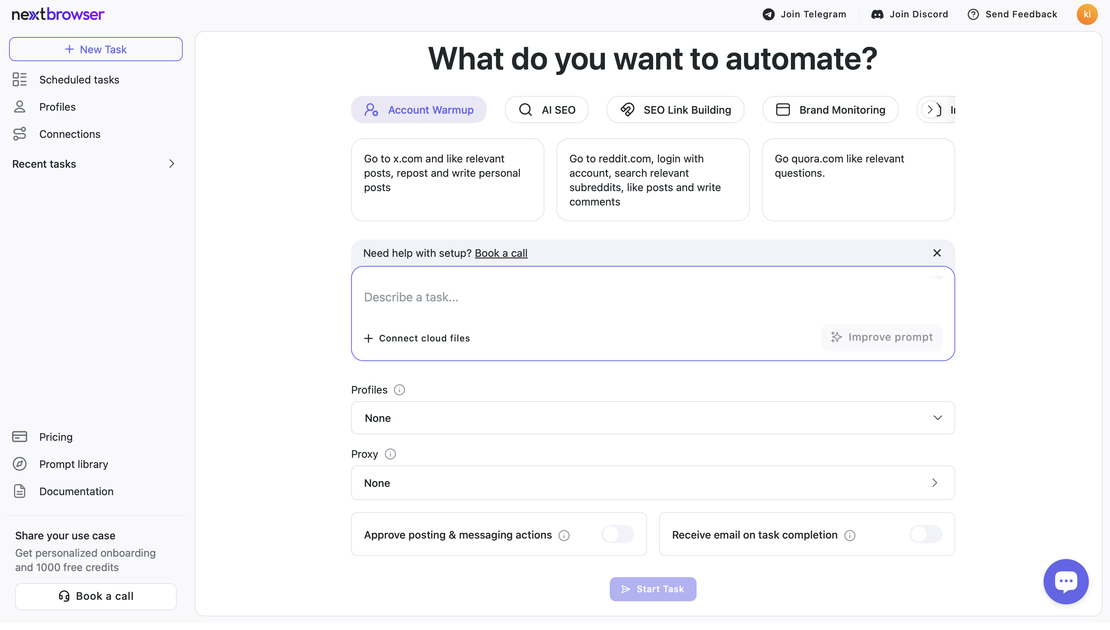The width and height of the screenshot is (1110, 630).
Task: Click the AI SEO magnifier icon
Action: [526, 110]
